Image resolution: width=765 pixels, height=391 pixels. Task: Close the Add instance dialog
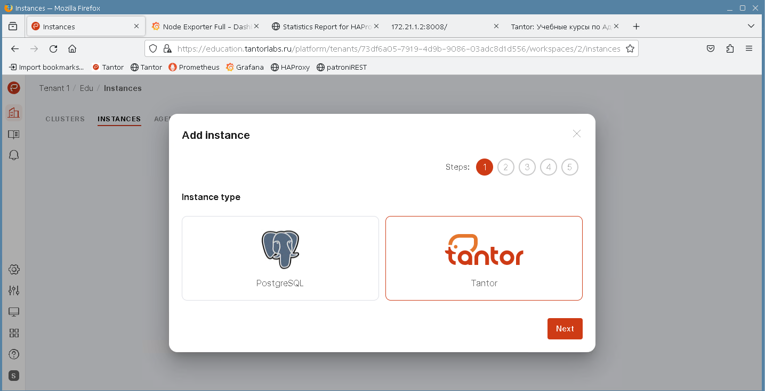tap(576, 134)
